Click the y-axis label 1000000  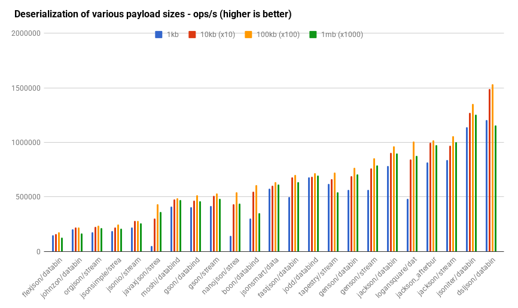tap(26, 143)
